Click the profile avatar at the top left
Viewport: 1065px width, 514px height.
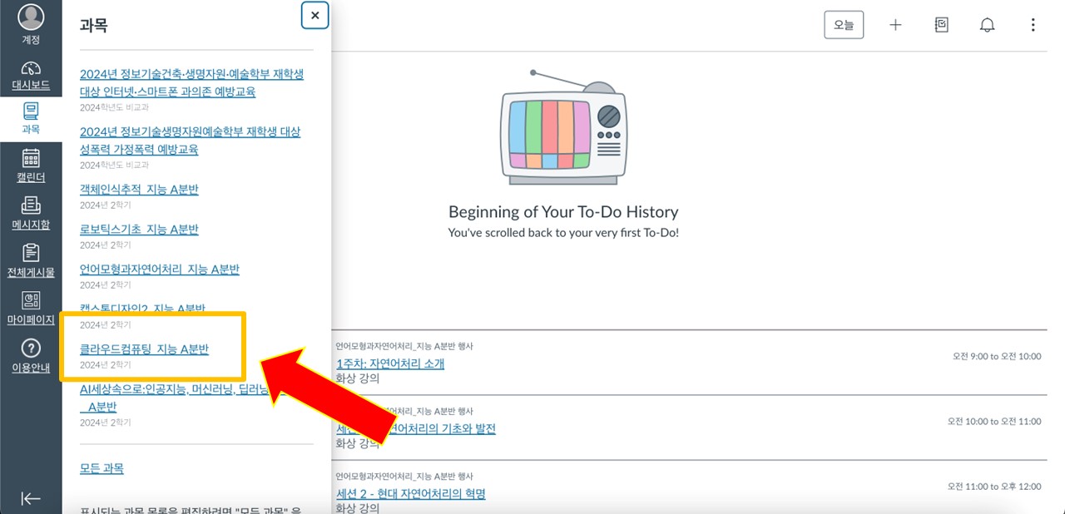click(x=31, y=15)
